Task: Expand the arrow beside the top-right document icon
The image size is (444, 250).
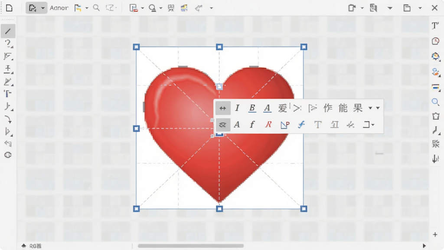Action: pos(390,8)
